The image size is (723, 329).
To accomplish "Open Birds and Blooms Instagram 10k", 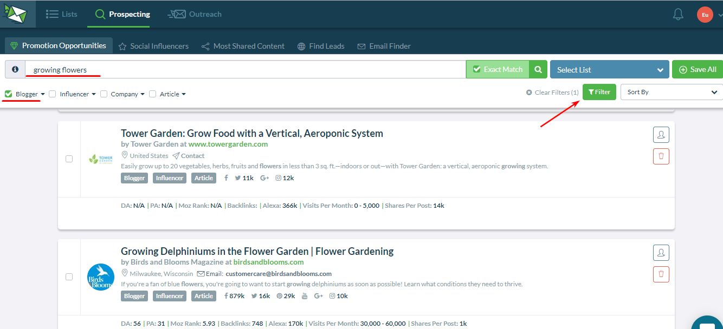I will tap(338, 296).
